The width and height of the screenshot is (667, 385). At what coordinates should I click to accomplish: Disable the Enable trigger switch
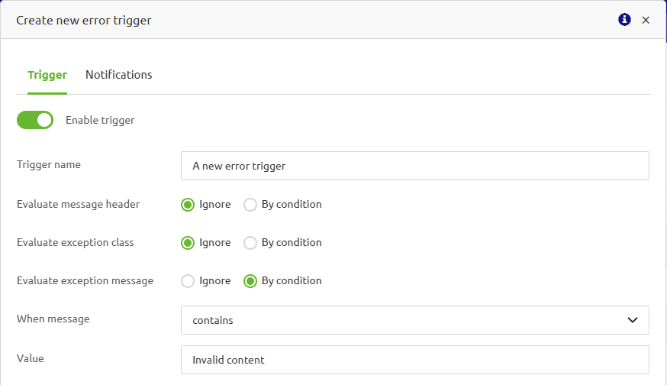click(x=35, y=120)
